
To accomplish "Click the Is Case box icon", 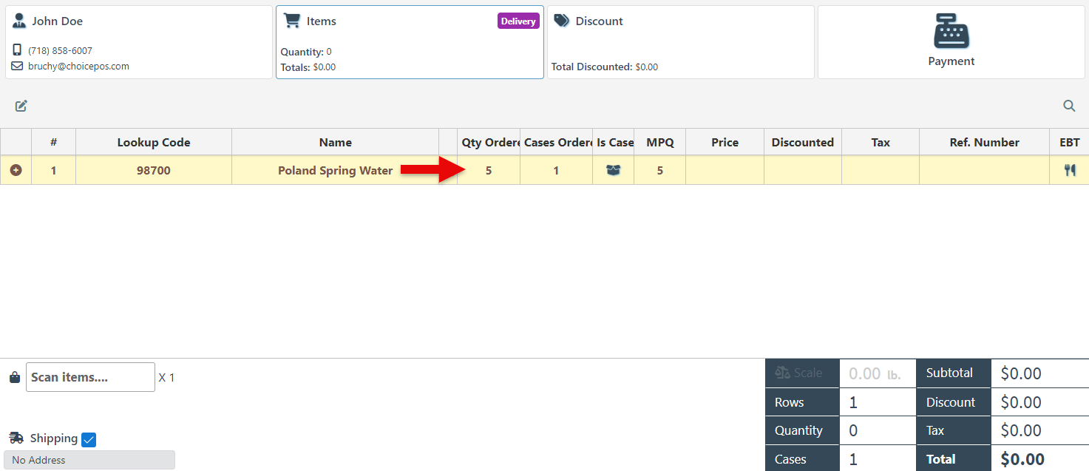I will 613,170.
